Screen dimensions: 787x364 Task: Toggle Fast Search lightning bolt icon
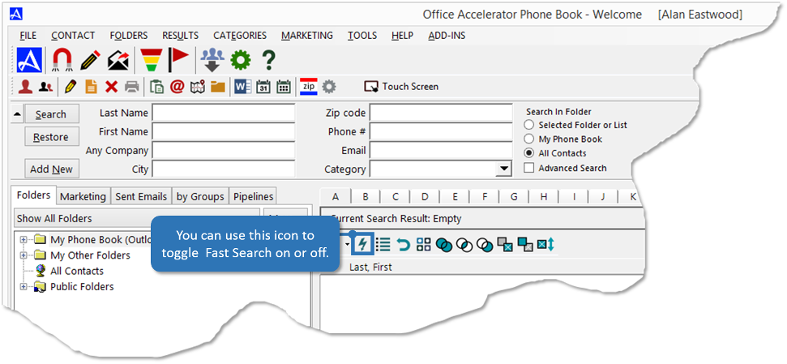pyautogui.click(x=363, y=245)
